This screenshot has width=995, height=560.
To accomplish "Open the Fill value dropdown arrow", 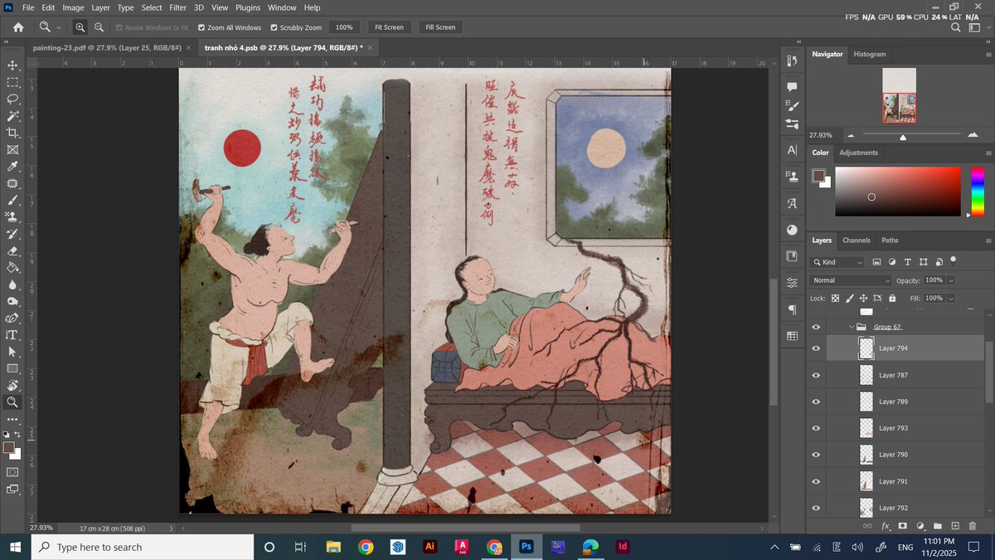I will tap(950, 298).
